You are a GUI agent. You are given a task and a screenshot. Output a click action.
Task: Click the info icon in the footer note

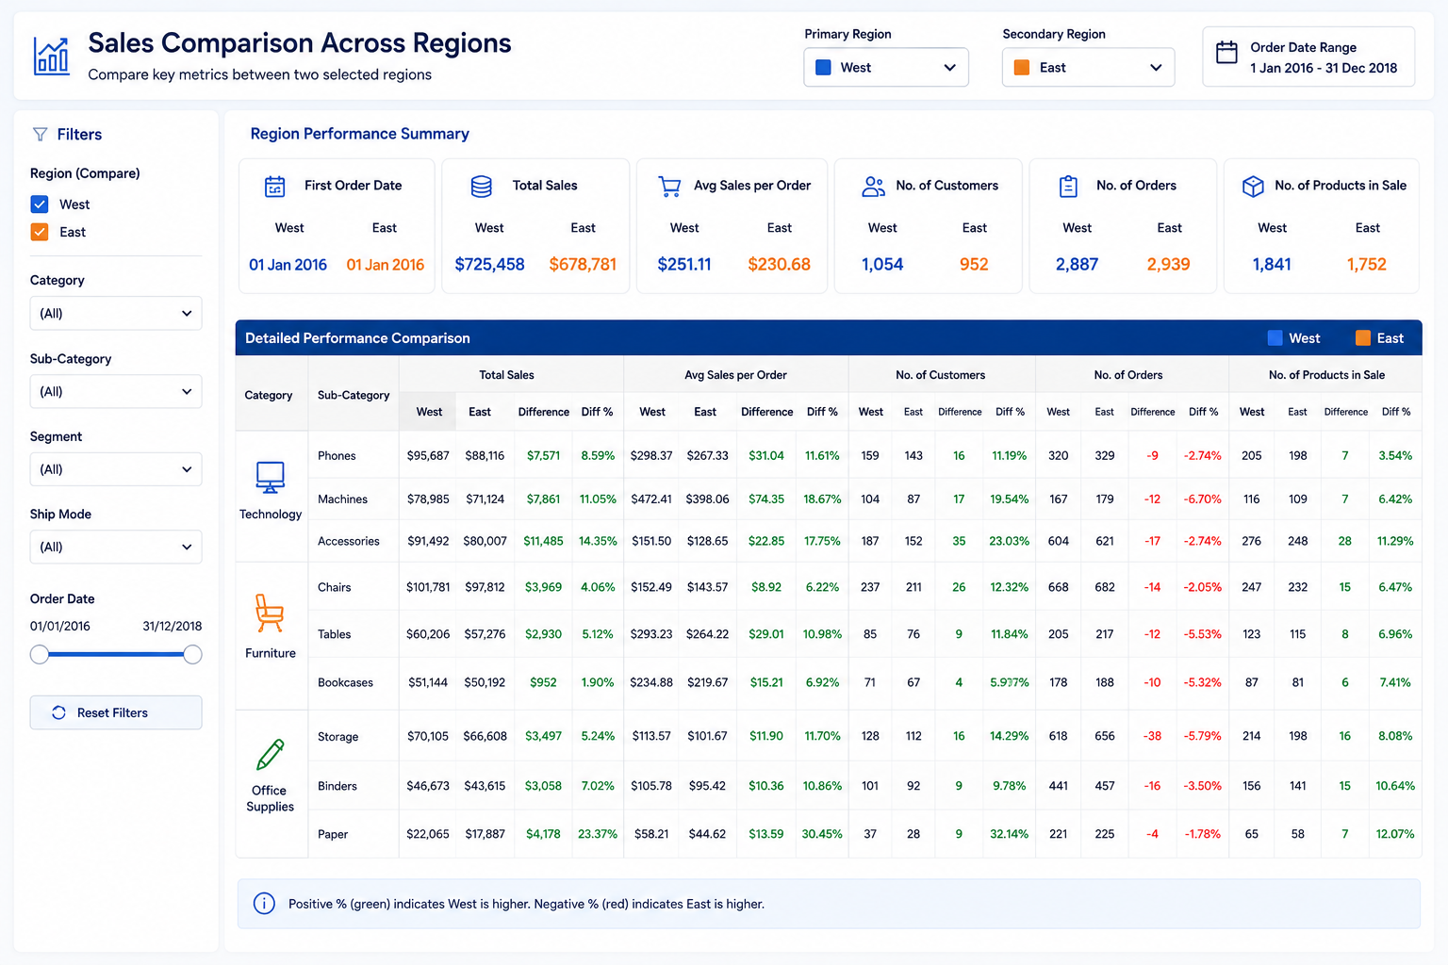264,904
